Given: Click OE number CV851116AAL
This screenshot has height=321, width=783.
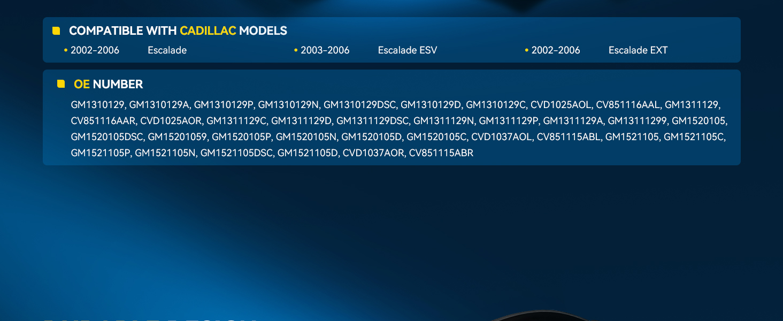Looking at the screenshot, I should pos(627,105).
